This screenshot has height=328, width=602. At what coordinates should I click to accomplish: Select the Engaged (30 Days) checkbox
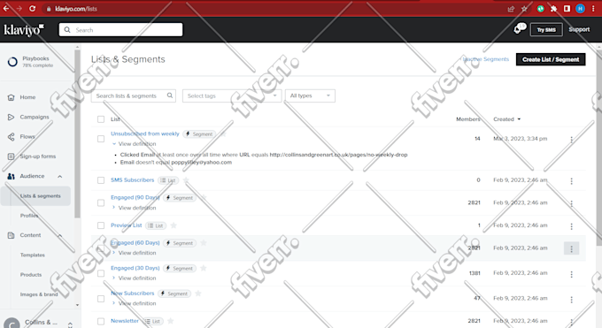click(101, 273)
